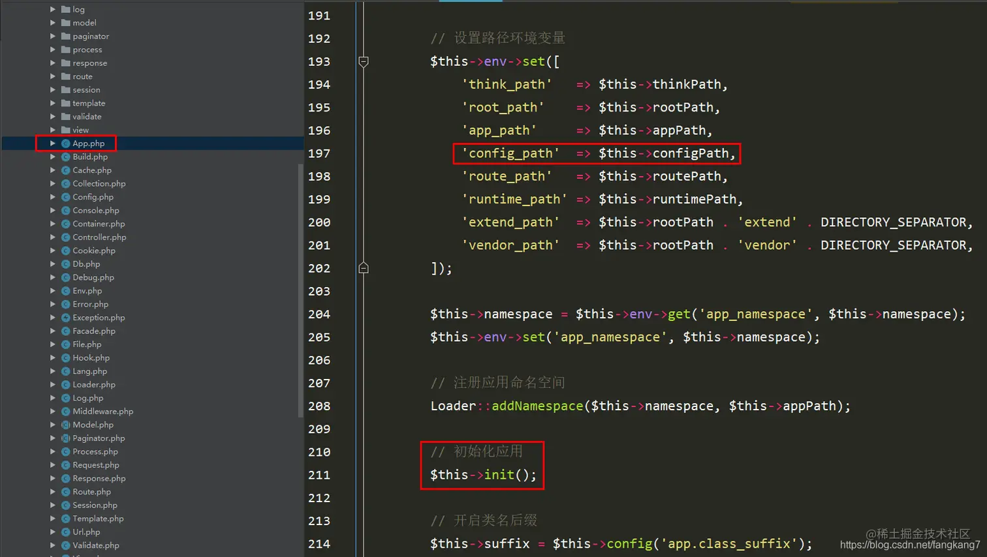Click the 'config_path' string key

coord(510,153)
